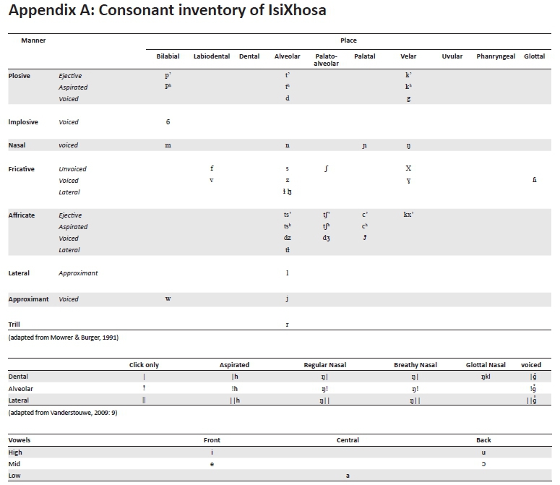The image size is (560, 485).
Task: Click the Trill row label
Action: 14,325
